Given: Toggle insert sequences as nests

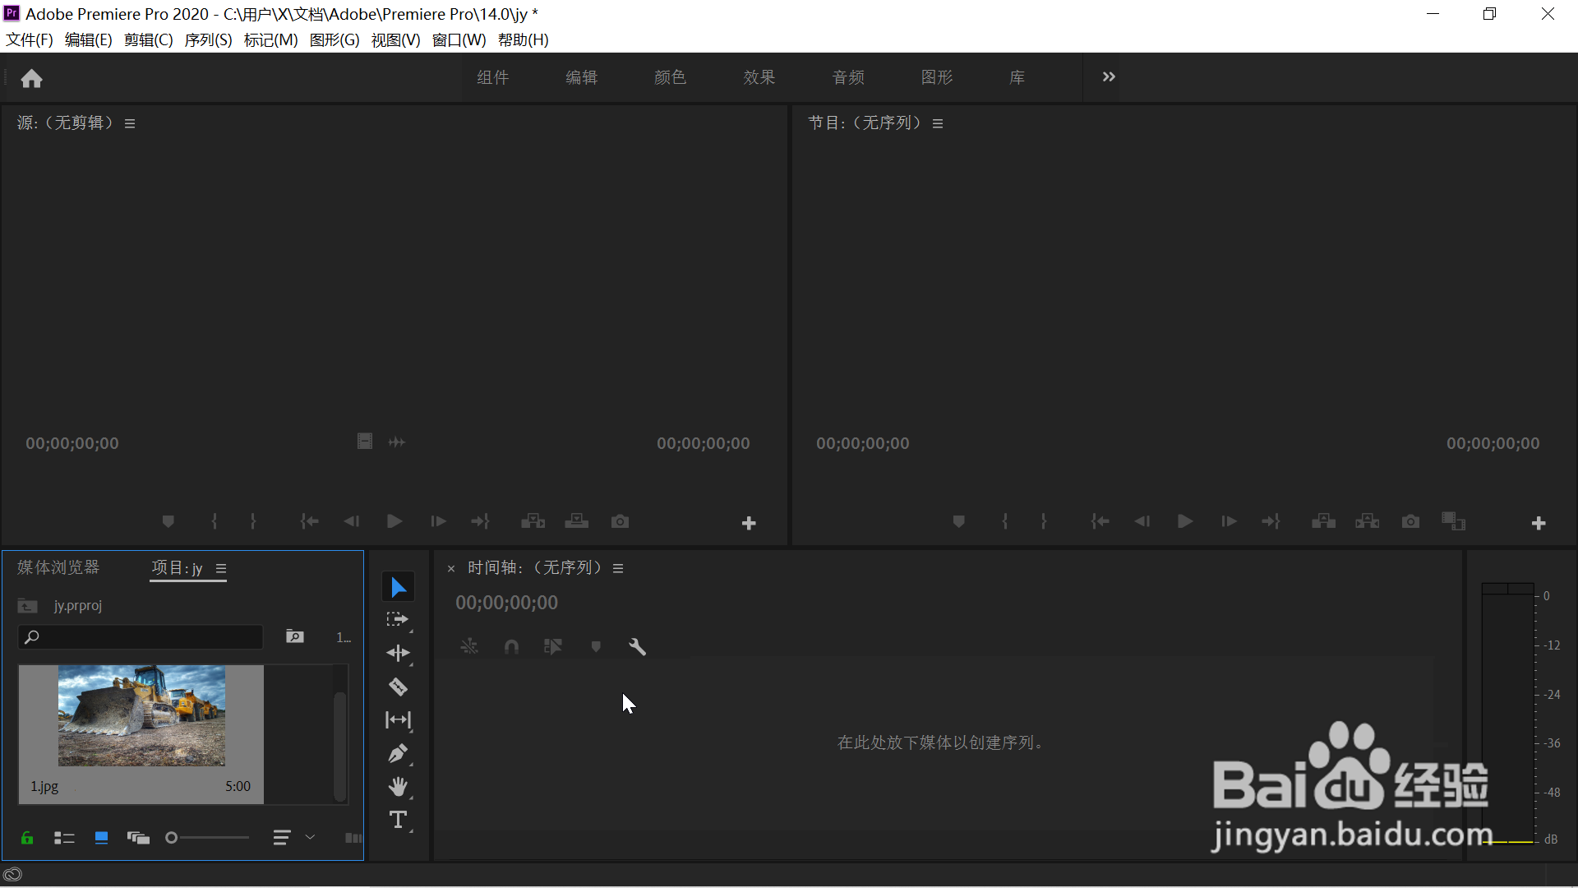Looking at the screenshot, I should [469, 647].
